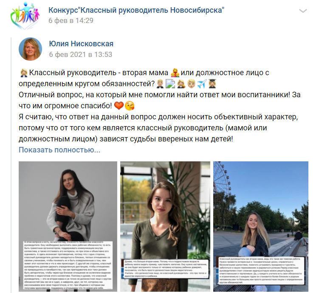Viewport: 319px width, 293px height.
Task: Open the photo of the woman in the gray sweater
Action: [x=68, y=226]
